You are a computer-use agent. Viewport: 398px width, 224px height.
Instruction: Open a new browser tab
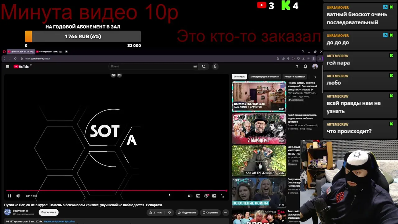66,52
